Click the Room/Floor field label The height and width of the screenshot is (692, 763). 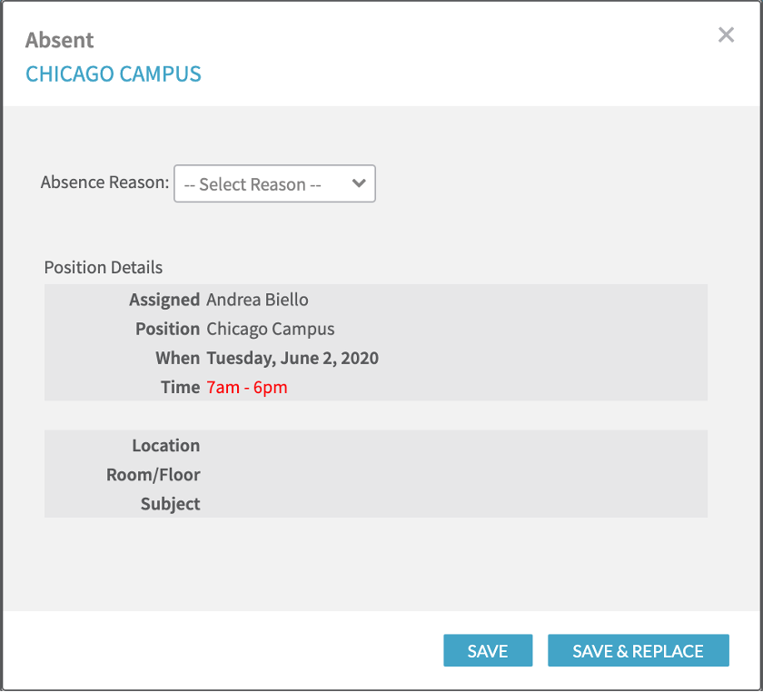point(154,474)
